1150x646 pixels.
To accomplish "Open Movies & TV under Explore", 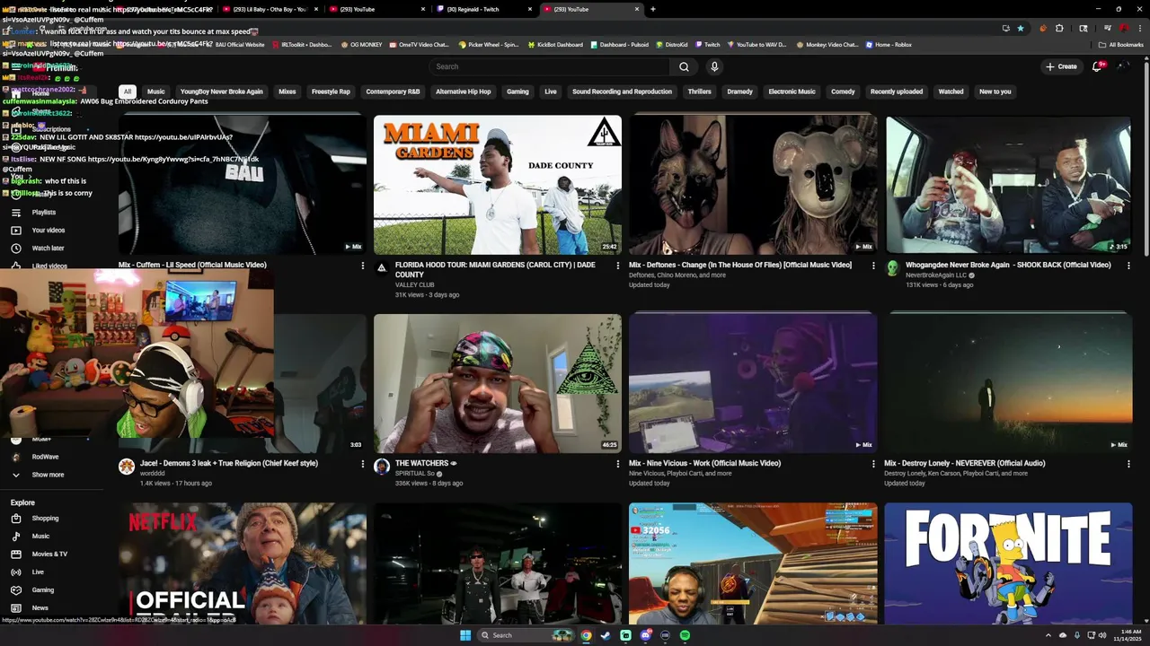I will click(49, 554).
